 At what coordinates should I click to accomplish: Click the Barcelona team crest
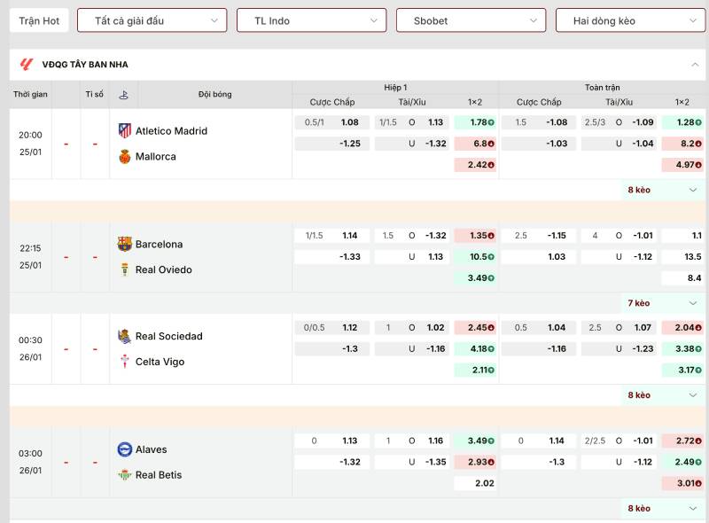124,244
